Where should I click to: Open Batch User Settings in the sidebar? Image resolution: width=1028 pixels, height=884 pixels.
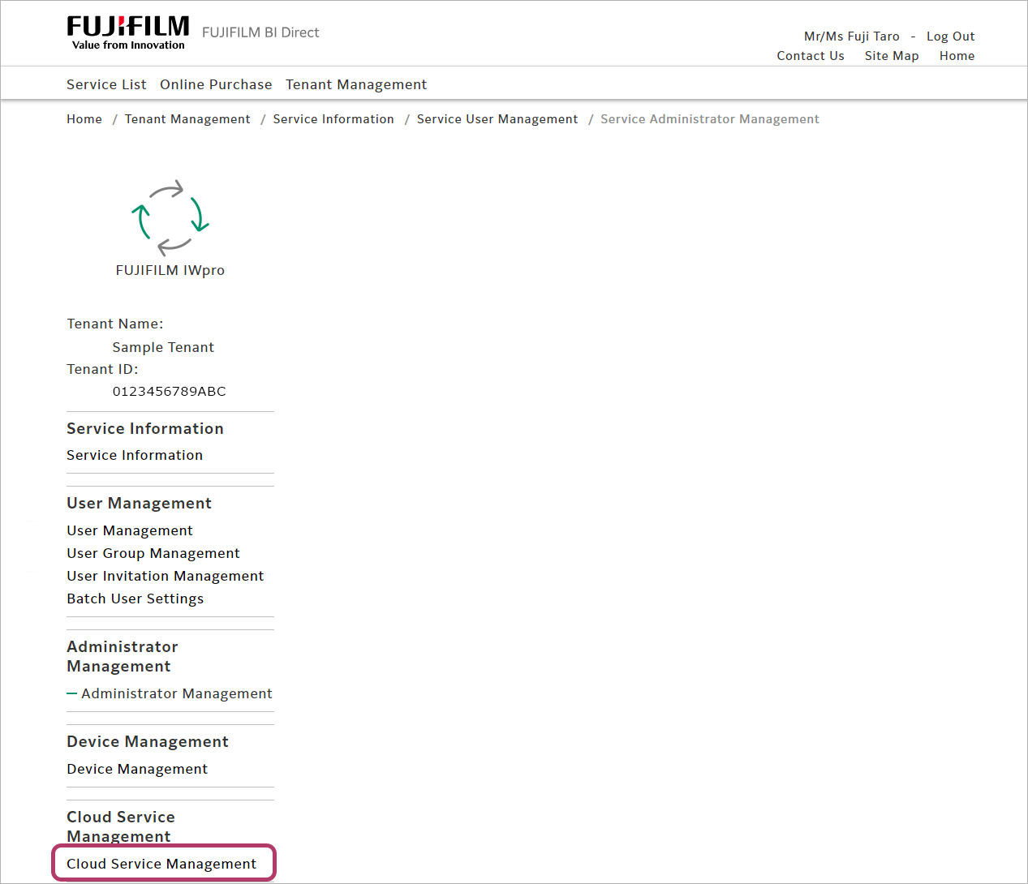[135, 599]
